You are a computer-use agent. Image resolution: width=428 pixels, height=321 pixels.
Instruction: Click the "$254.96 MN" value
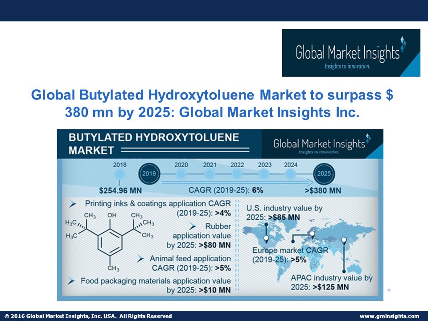[120, 190]
